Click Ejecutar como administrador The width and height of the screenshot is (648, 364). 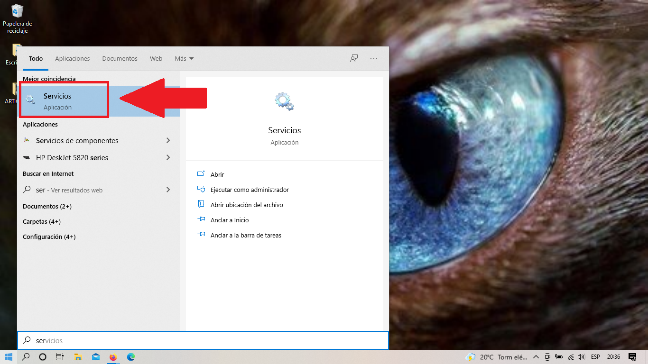[250, 190]
